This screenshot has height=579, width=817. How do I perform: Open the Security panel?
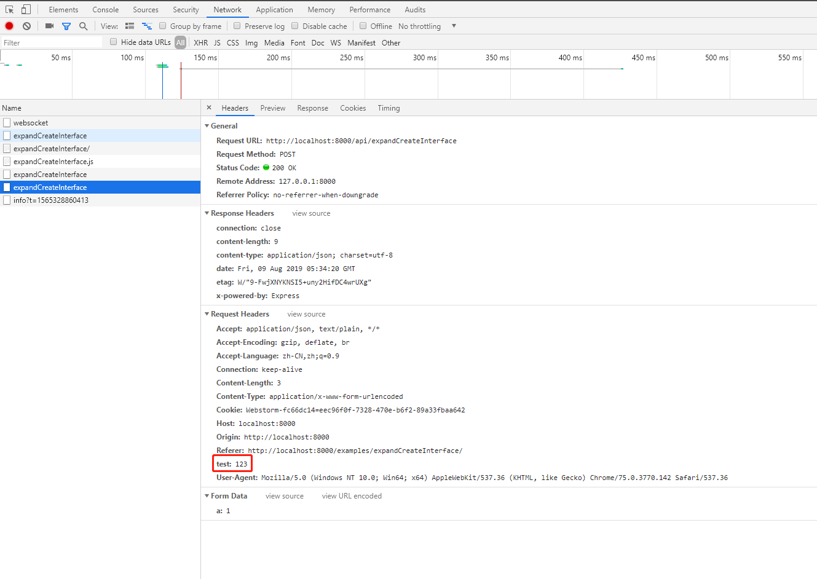pyautogui.click(x=186, y=10)
